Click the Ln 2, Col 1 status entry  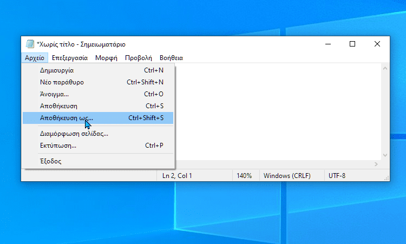pos(194,176)
